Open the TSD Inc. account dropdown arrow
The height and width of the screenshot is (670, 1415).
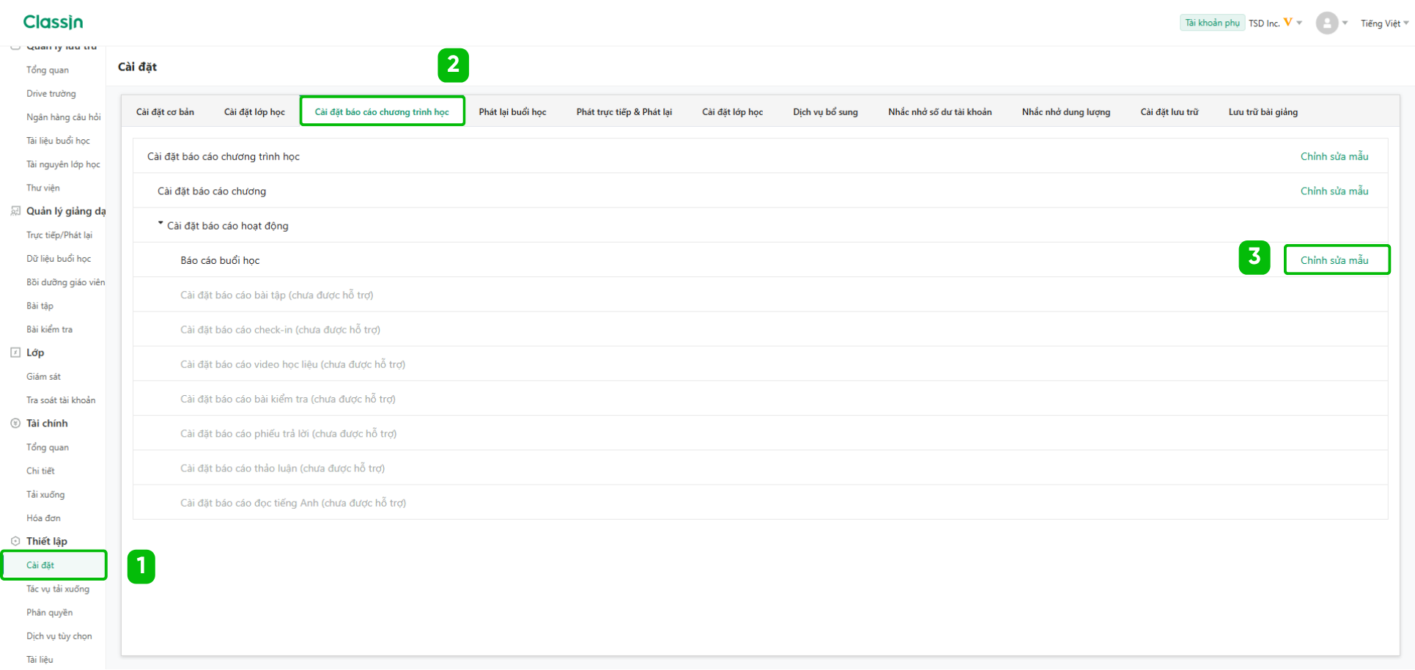1299,23
